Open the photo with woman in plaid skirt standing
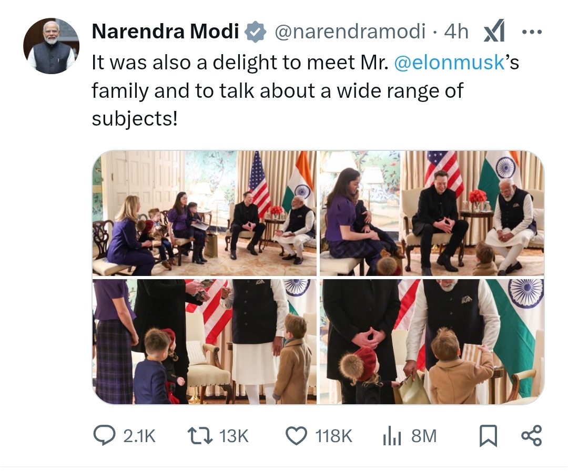 [x=205, y=342]
